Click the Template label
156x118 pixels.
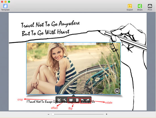tap(5, 10)
